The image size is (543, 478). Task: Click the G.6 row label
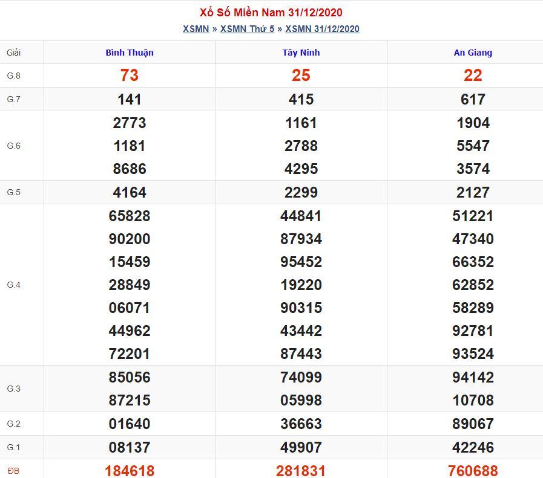coord(13,146)
